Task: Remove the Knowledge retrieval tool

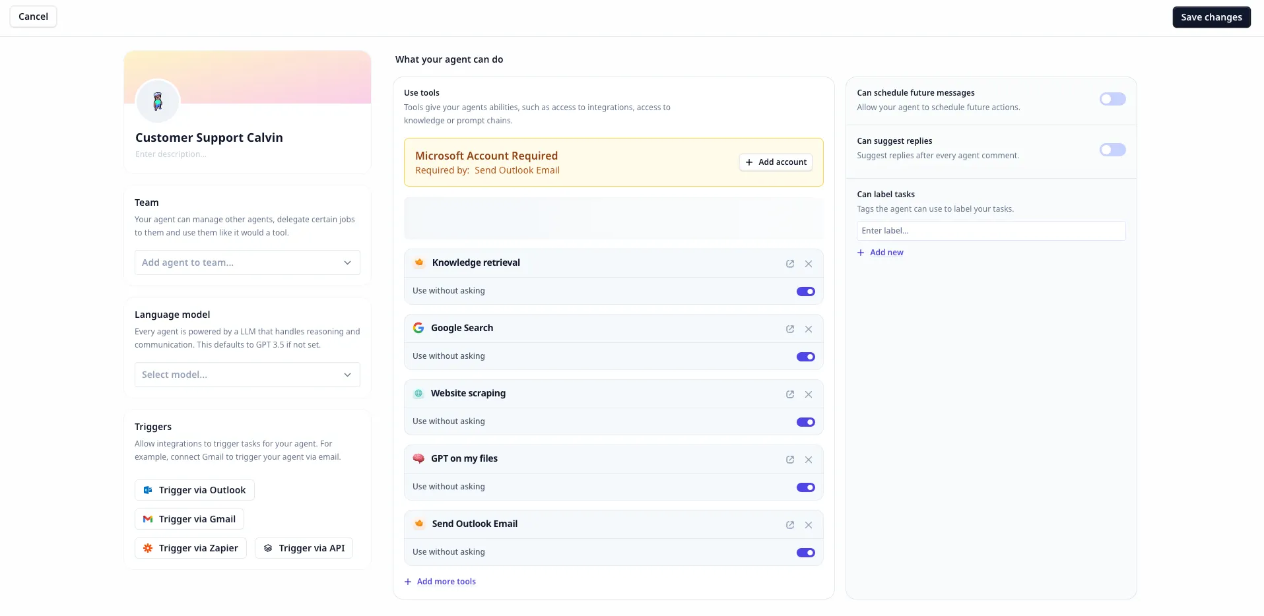Action: coord(808,264)
